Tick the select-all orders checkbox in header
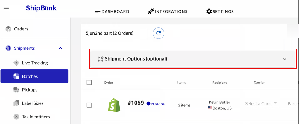 coord(89,82)
